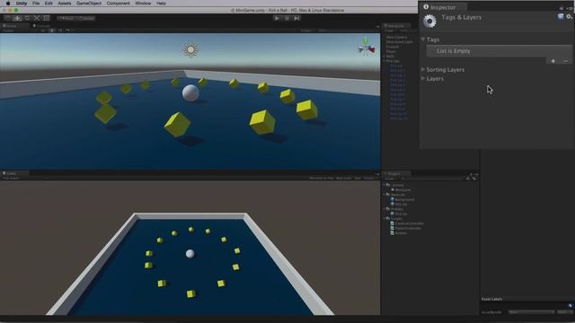The width and height of the screenshot is (575, 323).
Task: Remove tag with minus button
Action: pos(565,61)
